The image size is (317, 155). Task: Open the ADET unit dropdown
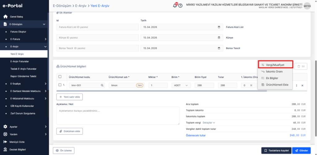point(181,85)
